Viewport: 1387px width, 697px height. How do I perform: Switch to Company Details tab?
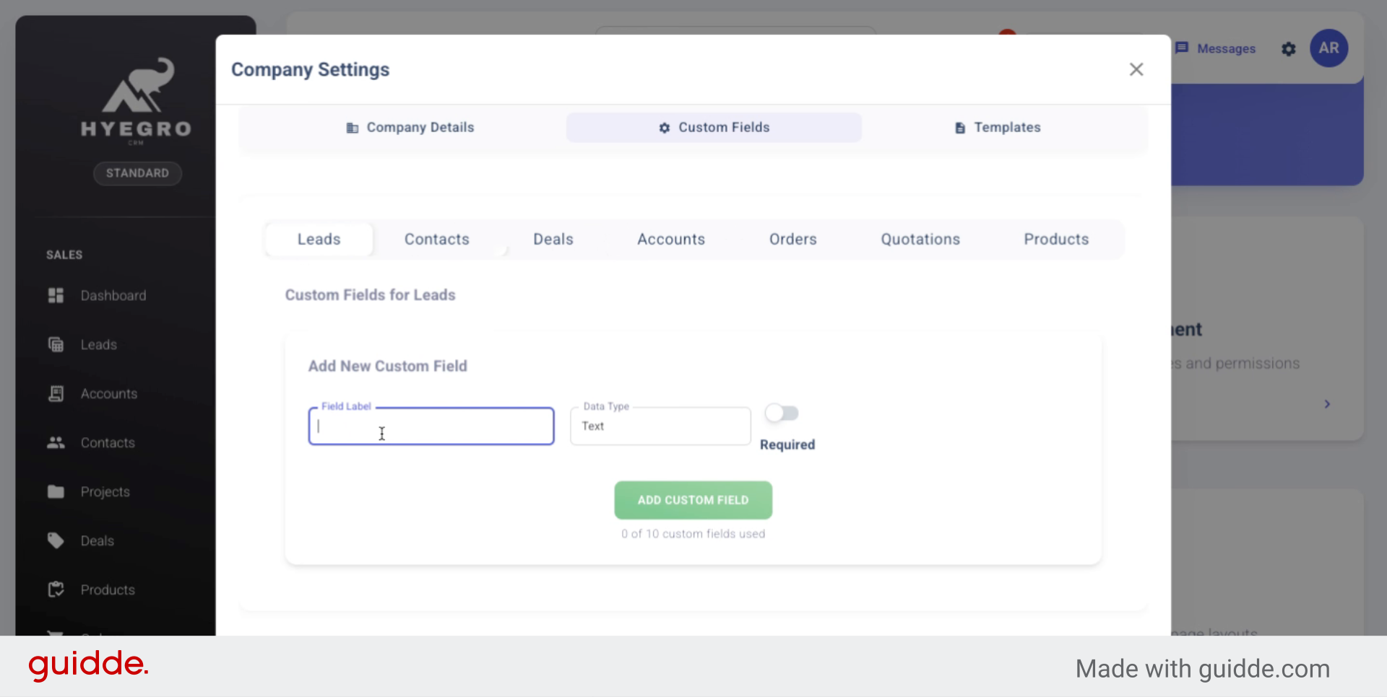tap(410, 128)
